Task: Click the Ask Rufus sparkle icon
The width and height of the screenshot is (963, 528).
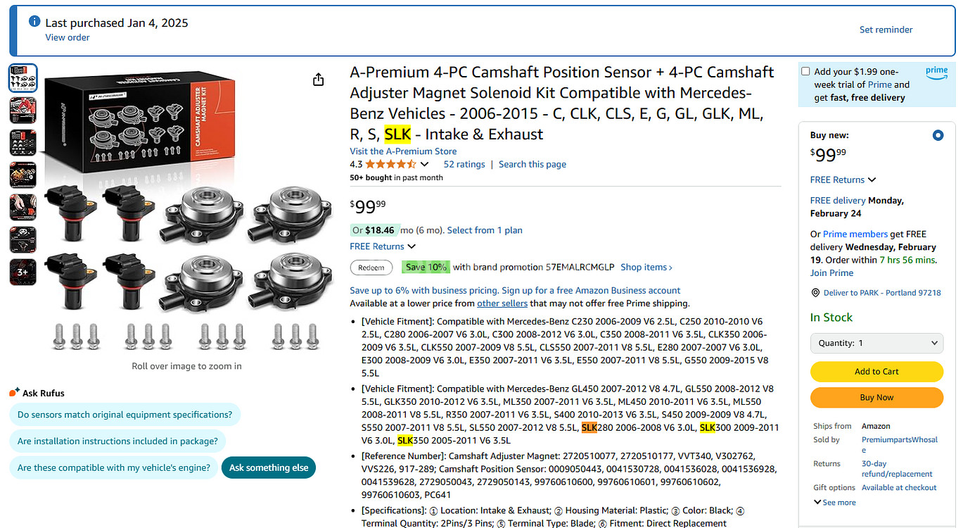Action: point(14,393)
